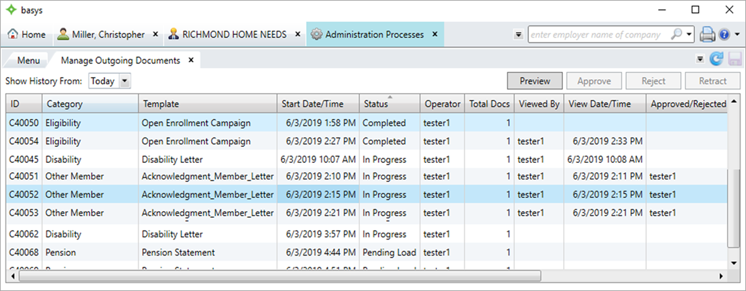Screen dimensions: 746x291
Task: Click the gear icon on Administration Processes tab
Action: click(316, 34)
